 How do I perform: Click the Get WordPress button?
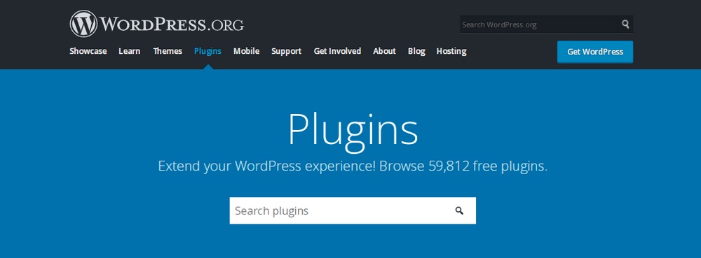pos(595,52)
